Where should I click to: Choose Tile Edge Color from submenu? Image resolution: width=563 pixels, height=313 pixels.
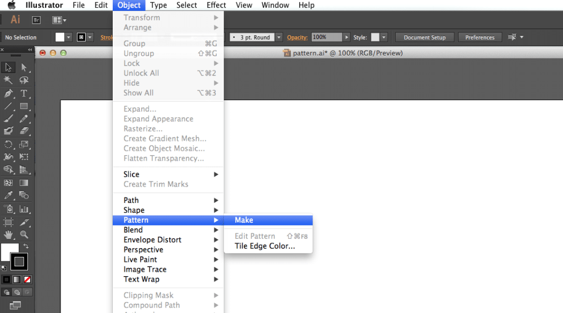264,246
